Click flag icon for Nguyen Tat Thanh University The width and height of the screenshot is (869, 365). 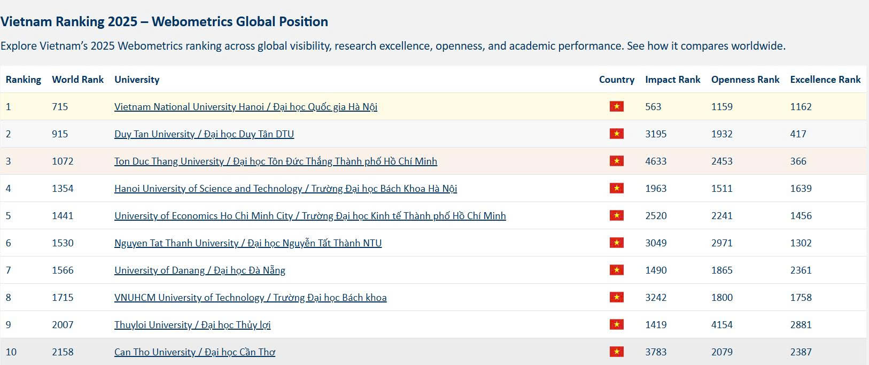coord(616,243)
